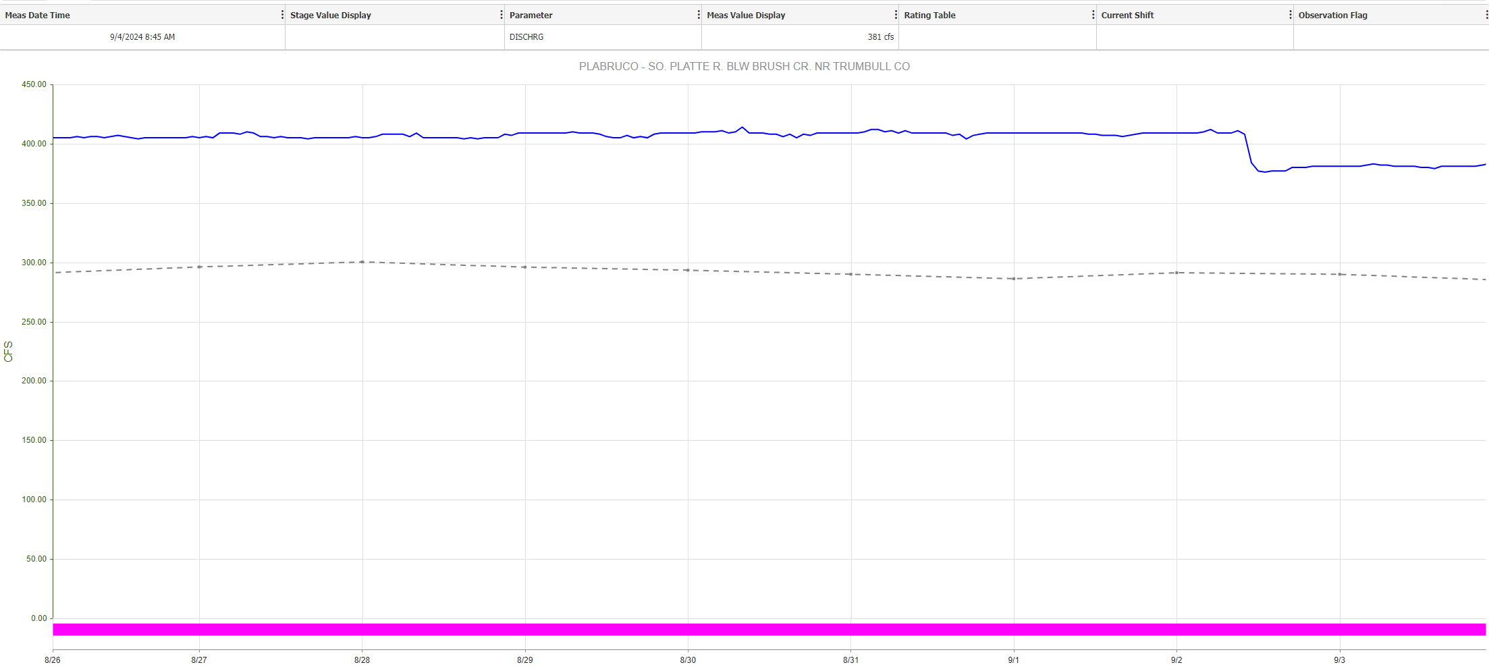Click the 0.00 y-axis tick label
1489x671 pixels.
(39, 618)
